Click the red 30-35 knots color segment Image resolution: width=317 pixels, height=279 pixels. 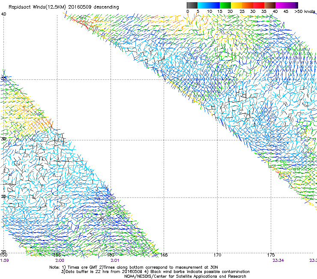(259, 5)
